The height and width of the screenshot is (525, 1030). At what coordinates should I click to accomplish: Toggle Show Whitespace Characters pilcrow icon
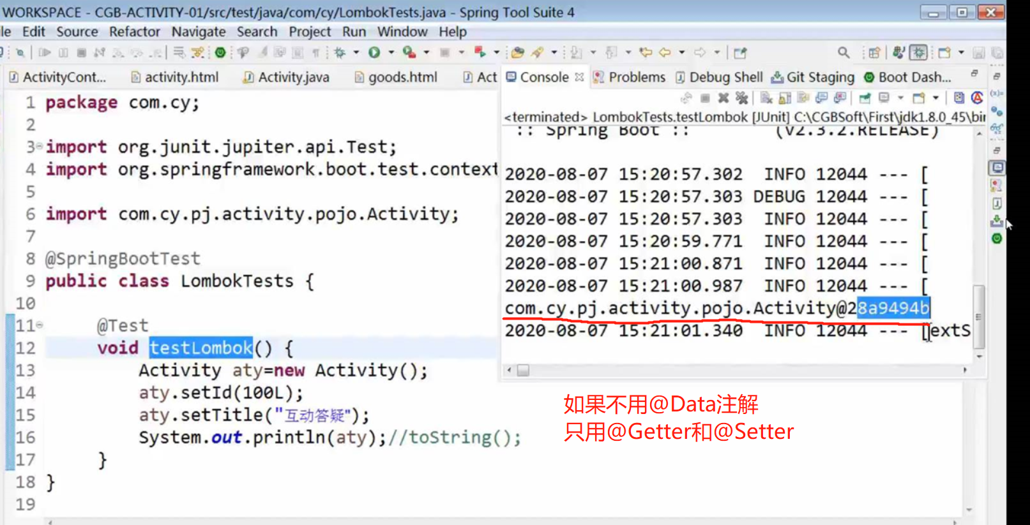coord(315,53)
